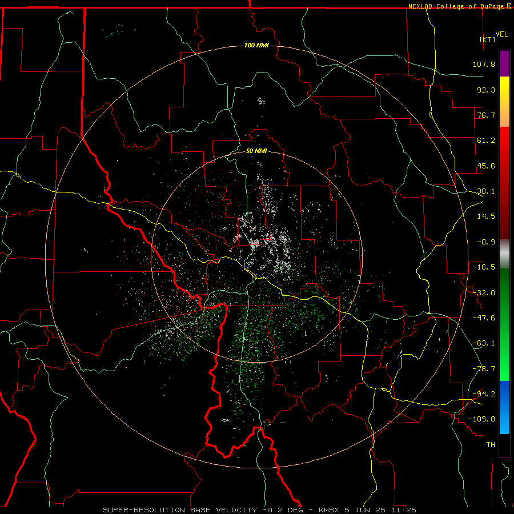This screenshot has width=514, height=514.
Task: Click the -0.9 legend value
Action: tap(486, 242)
